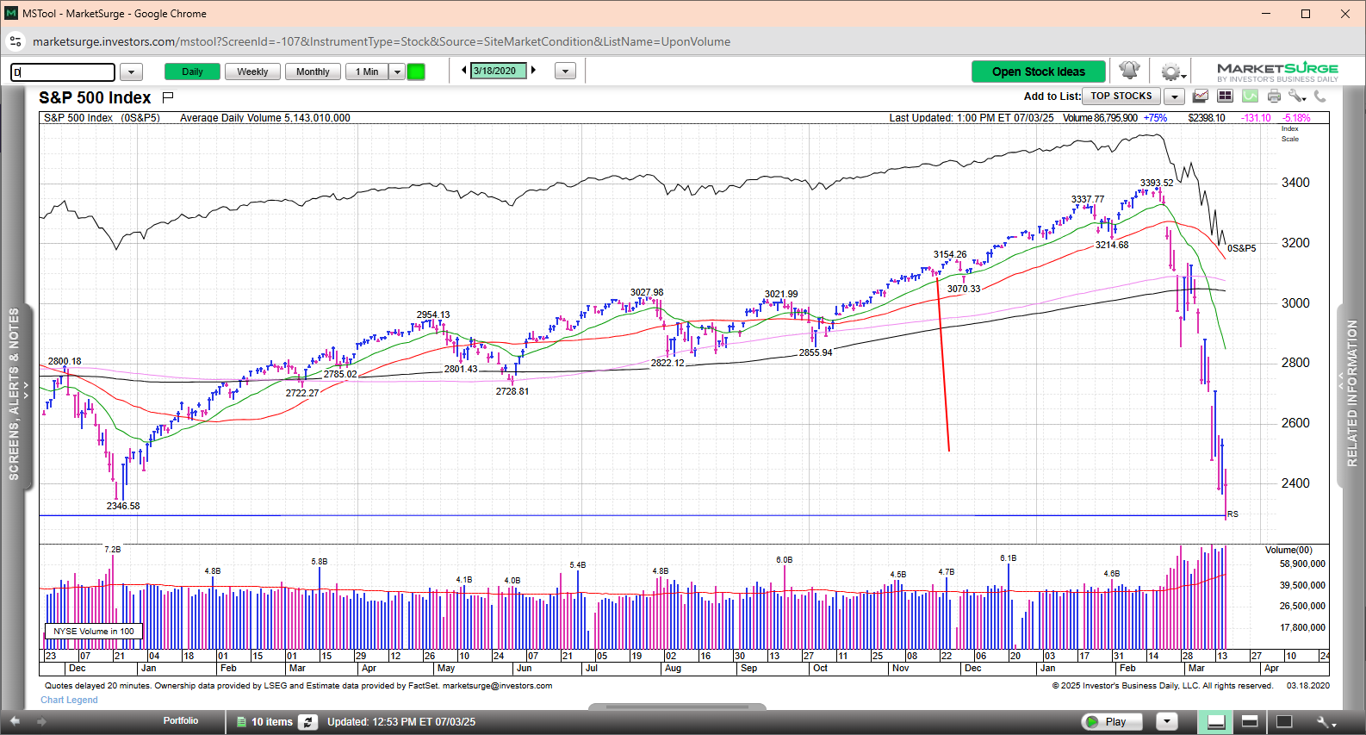The width and height of the screenshot is (1366, 735).
Task: Open the grid layout icon
Action: [x=1225, y=97]
